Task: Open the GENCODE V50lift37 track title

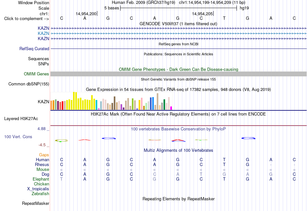Action: coord(178,24)
